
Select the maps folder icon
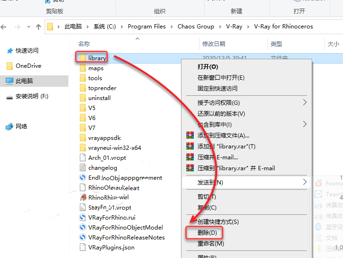tap(83, 68)
